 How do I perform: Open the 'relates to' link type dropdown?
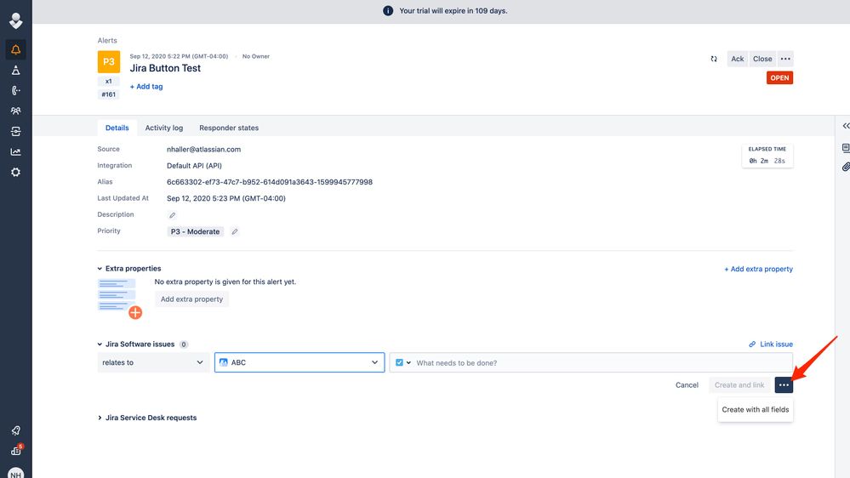(153, 362)
